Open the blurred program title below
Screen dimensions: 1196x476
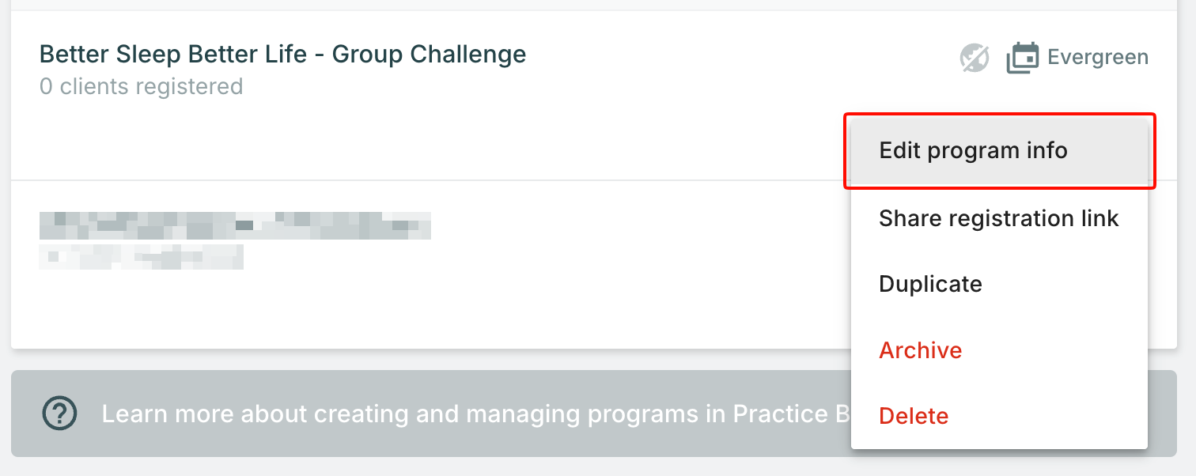pos(235,225)
